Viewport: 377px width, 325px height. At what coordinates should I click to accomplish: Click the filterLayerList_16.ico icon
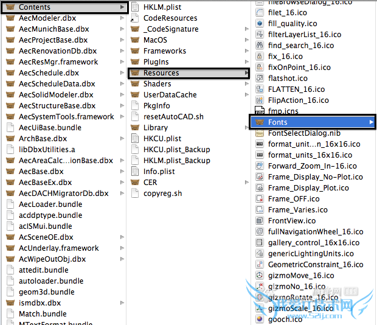(x=260, y=34)
